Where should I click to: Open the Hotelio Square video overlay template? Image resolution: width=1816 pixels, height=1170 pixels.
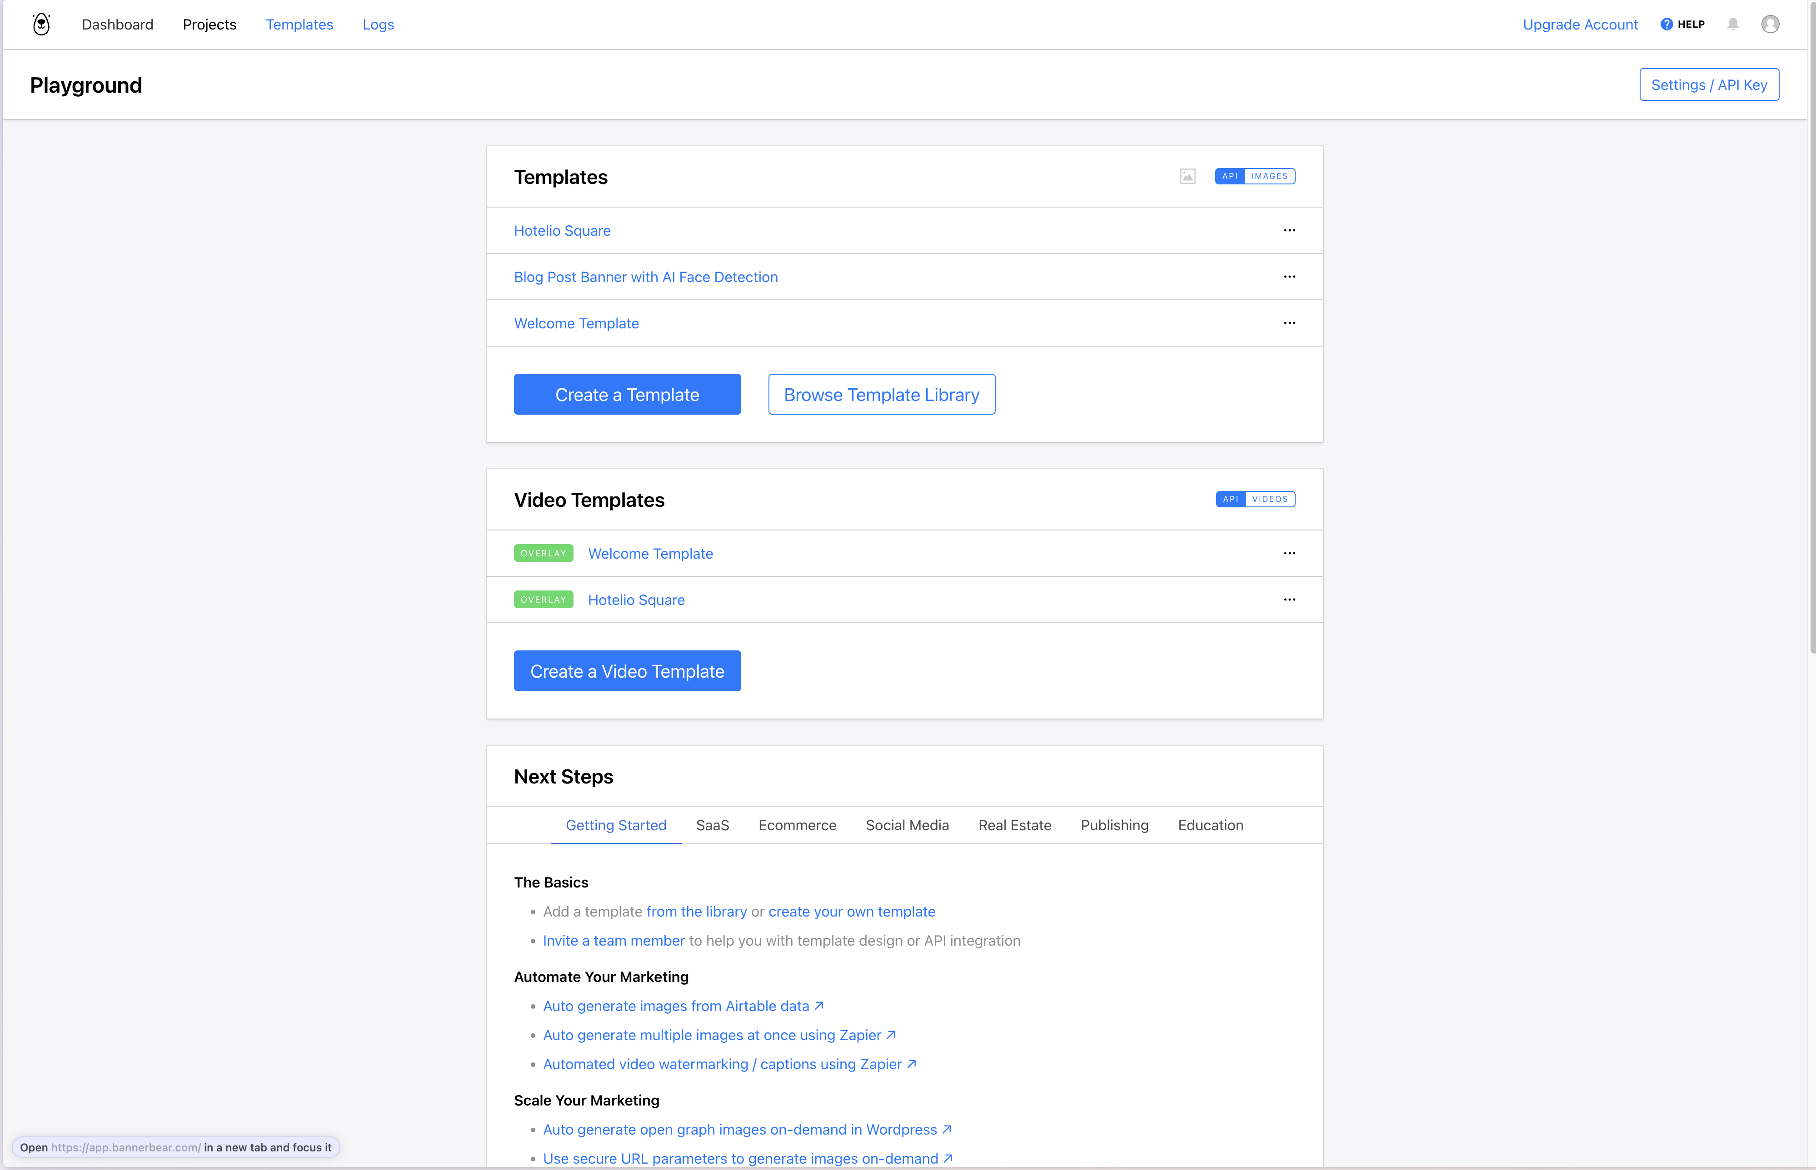point(636,600)
